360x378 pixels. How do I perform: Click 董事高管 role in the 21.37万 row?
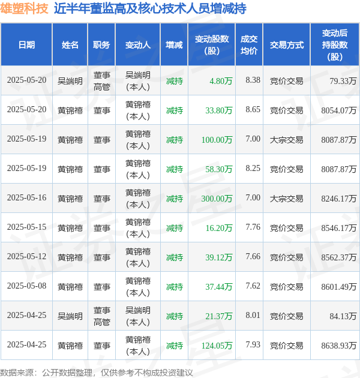pyautogui.click(x=101, y=316)
